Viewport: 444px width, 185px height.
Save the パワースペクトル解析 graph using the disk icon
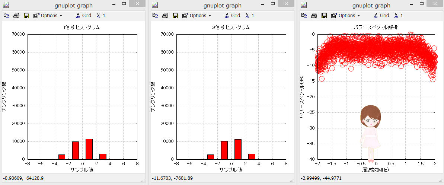tap(324, 16)
